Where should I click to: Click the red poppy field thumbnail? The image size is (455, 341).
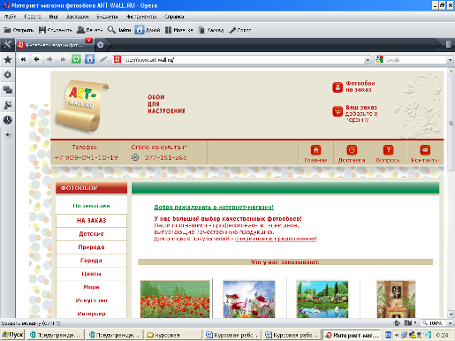click(x=175, y=299)
